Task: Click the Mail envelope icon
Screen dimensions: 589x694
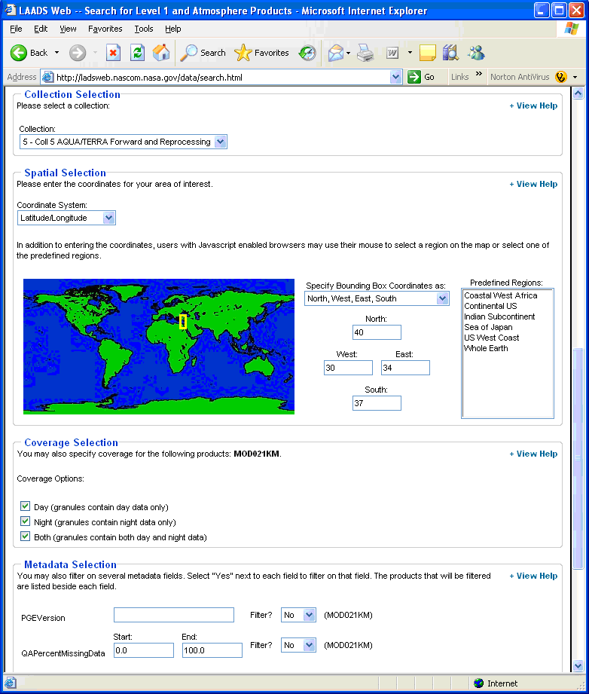Action: pos(336,53)
